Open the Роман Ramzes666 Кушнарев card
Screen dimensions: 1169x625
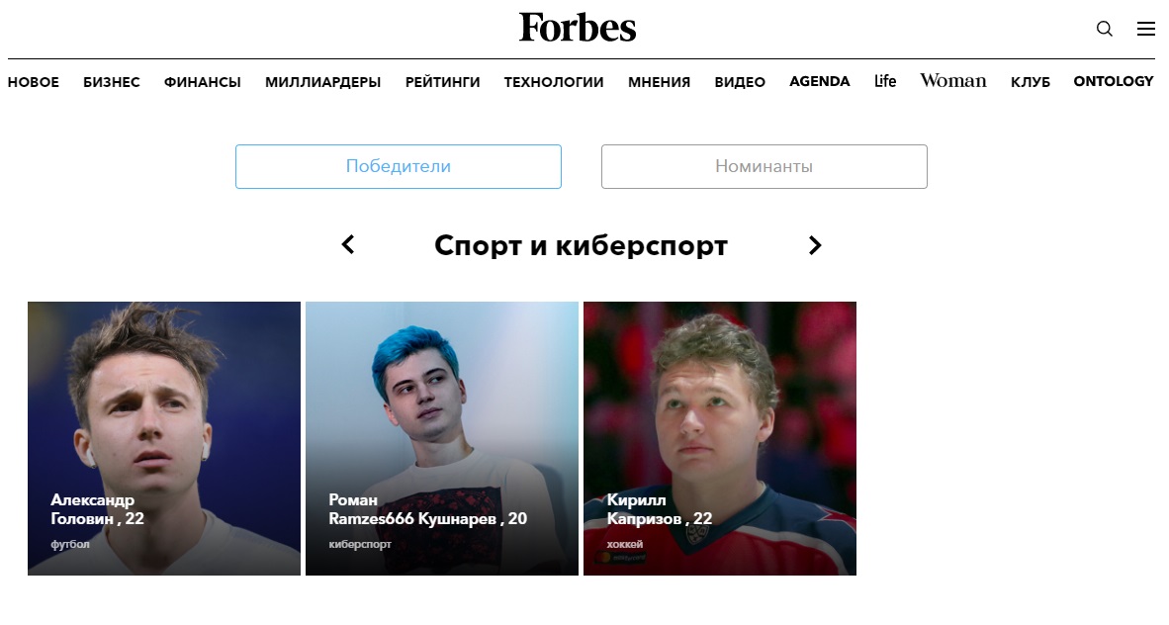tap(442, 438)
